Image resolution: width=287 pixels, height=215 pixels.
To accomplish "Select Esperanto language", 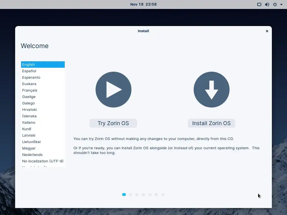I will (43, 77).
